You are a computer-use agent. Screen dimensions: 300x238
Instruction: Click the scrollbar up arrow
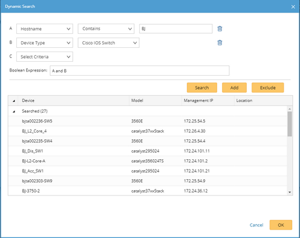tap(290, 109)
